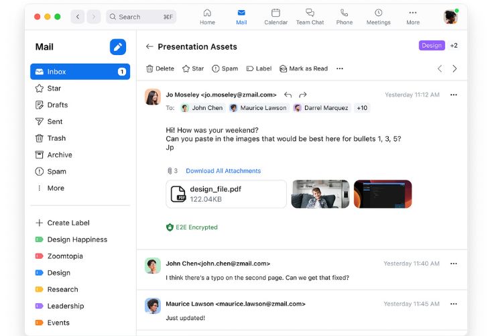Open the Team Chat tab icon
This screenshot has height=336, width=492.
pos(310,17)
